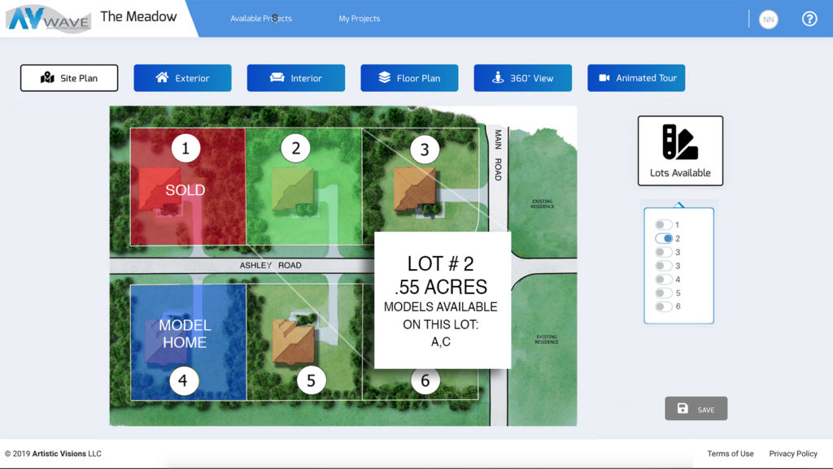The image size is (833, 469).
Task: Open the 360° View street-view icon
Action: click(x=497, y=78)
